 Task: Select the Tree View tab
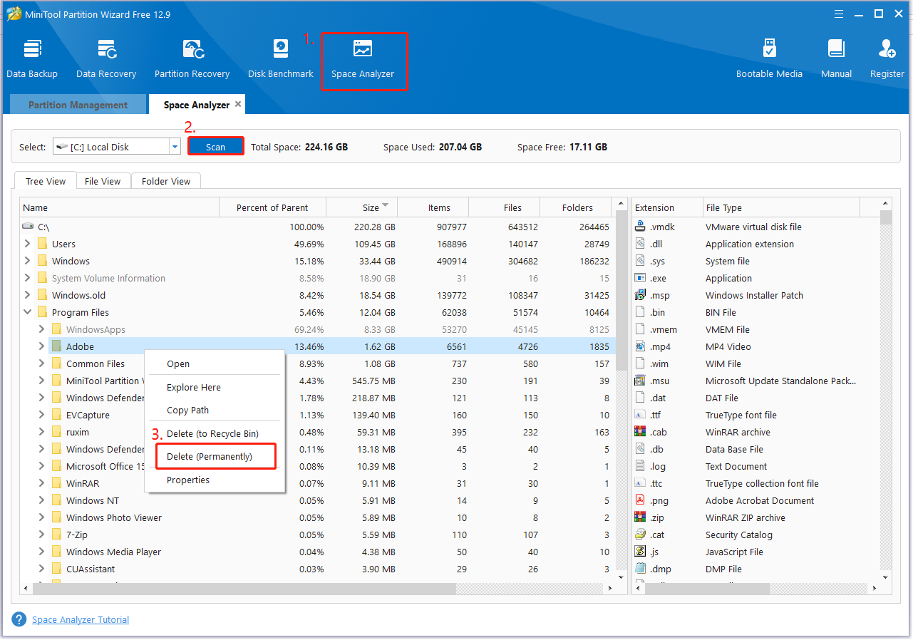[46, 181]
